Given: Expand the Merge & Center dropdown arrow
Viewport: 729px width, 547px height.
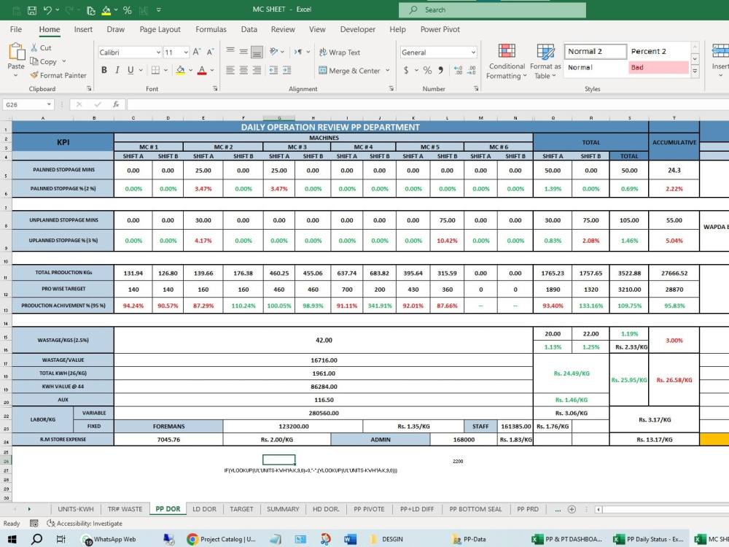Looking at the screenshot, I should point(388,71).
